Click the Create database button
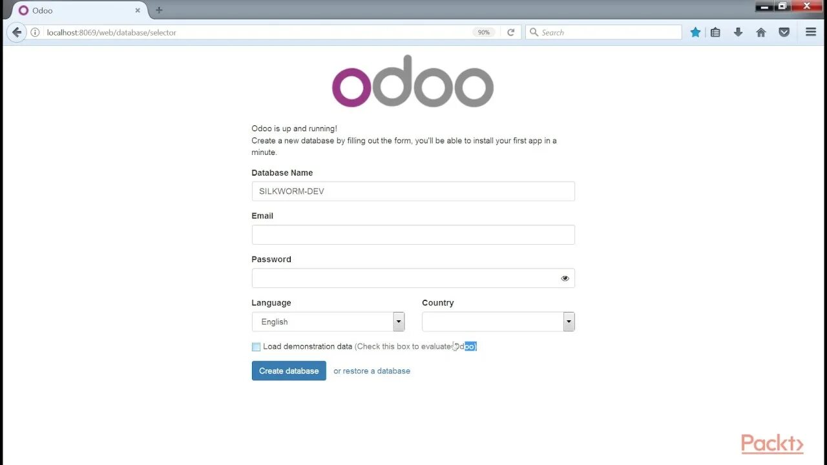 [x=289, y=371]
